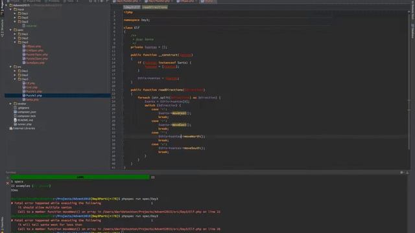The image size is (415, 233).
Task: Click the readDirections breadcrumb
Action: [x=154, y=7]
